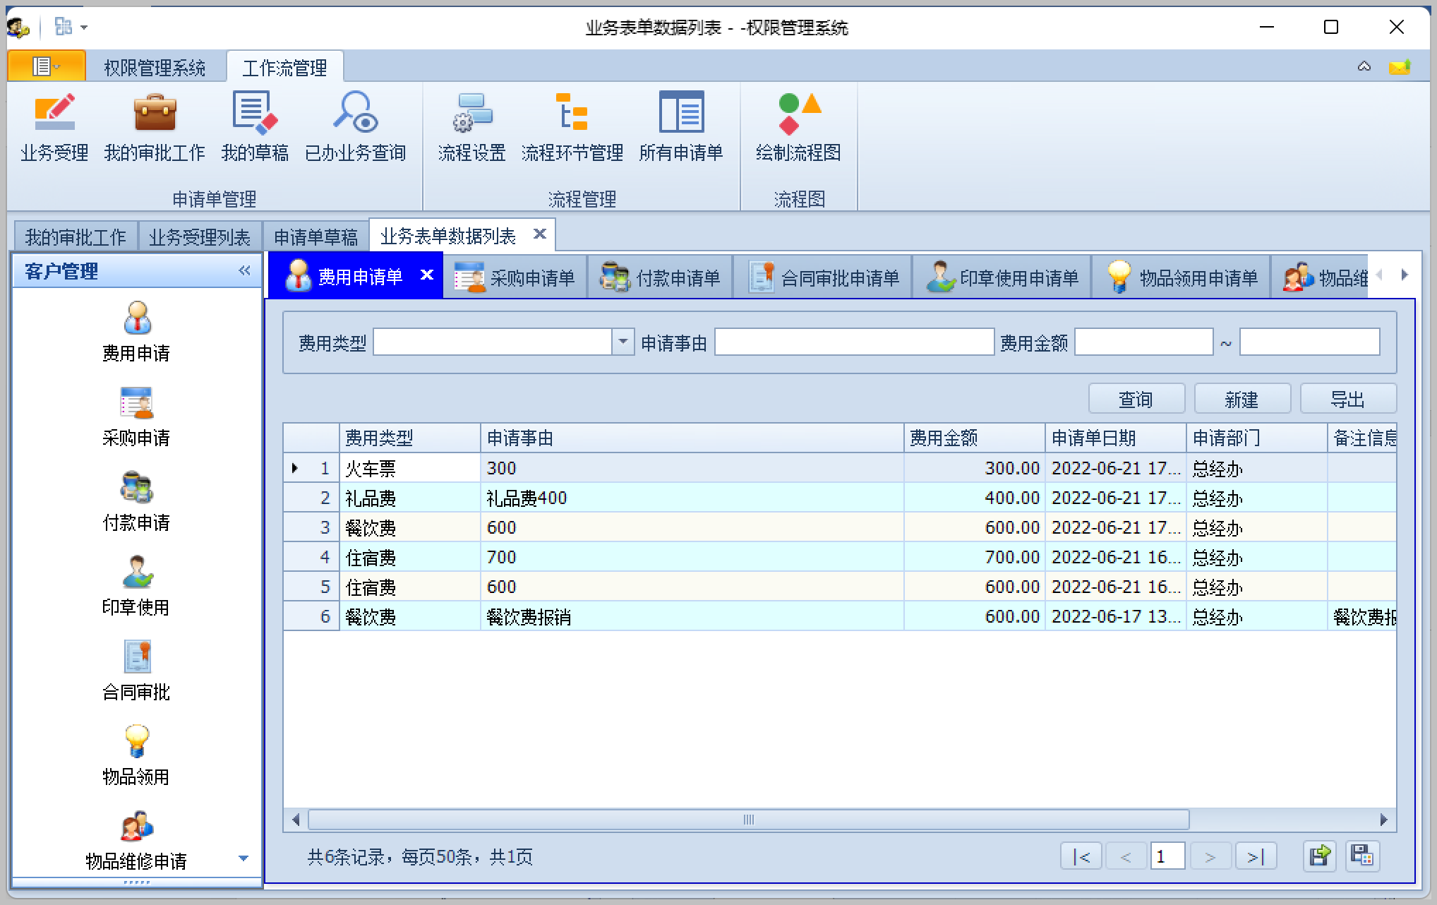Click the mail envelope icon at top right
Image resolution: width=1437 pixels, height=905 pixels.
(x=1399, y=67)
